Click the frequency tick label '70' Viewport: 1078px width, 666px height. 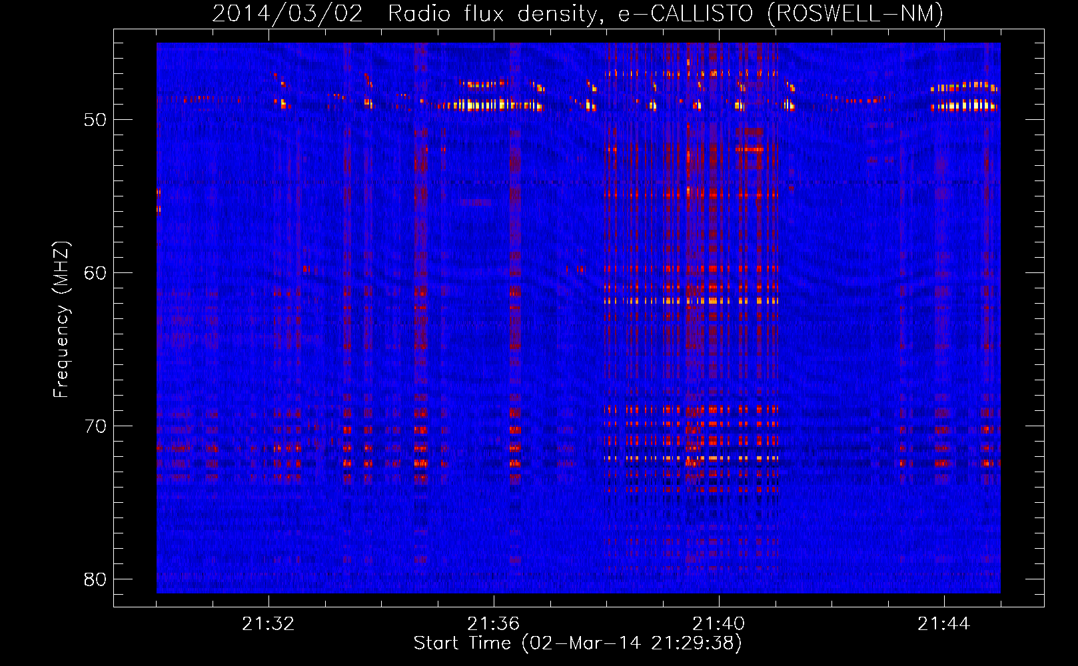(95, 426)
